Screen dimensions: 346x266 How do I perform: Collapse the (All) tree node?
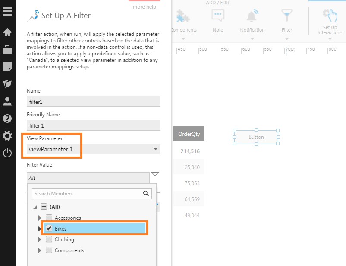click(35, 207)
